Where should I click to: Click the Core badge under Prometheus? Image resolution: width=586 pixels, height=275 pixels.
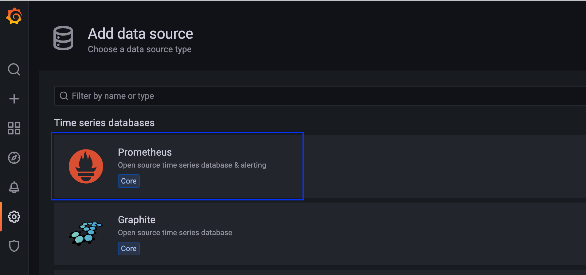point(129,181)
